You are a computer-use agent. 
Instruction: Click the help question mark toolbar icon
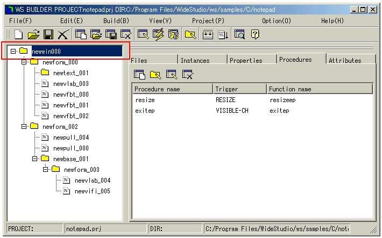pyautogui.click(x=255, y=34)
